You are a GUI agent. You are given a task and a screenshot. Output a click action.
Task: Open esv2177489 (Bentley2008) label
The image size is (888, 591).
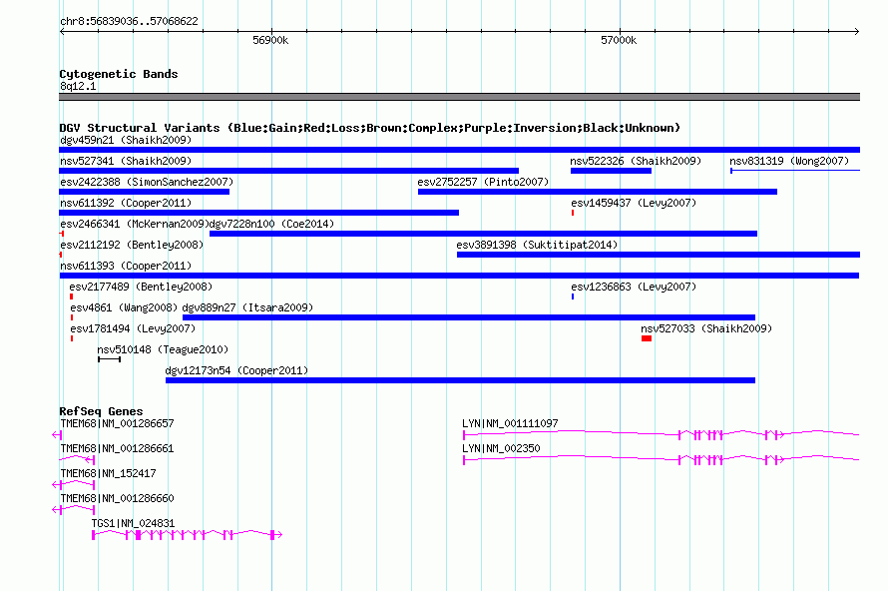click(x=141, y=287)
